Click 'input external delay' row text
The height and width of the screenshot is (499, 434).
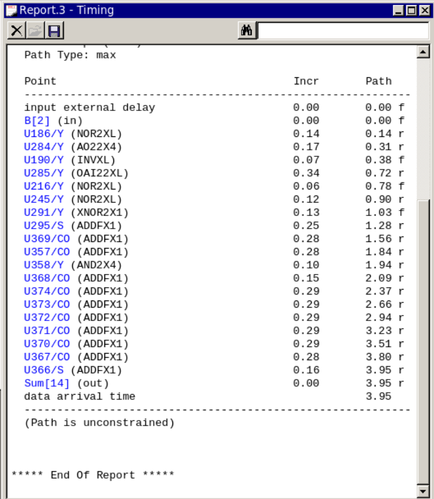90,107
